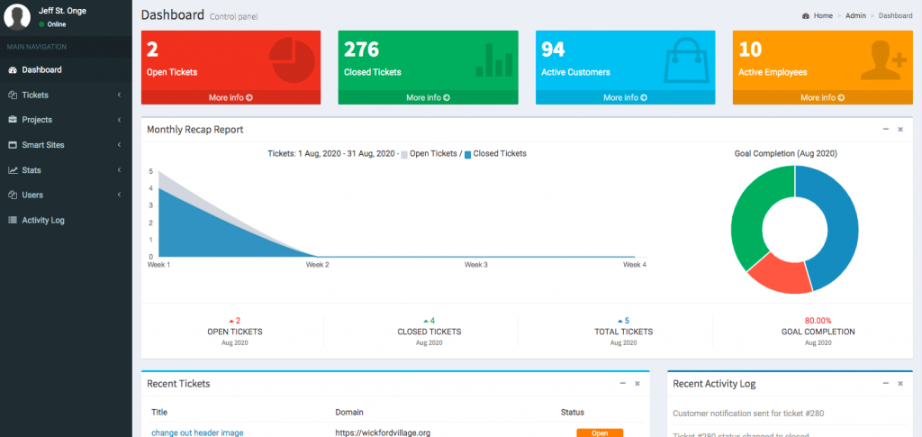Viewport: 922px width, 437px height.
Task: Expand the Users submenu chevron
Action: [119, 195]
